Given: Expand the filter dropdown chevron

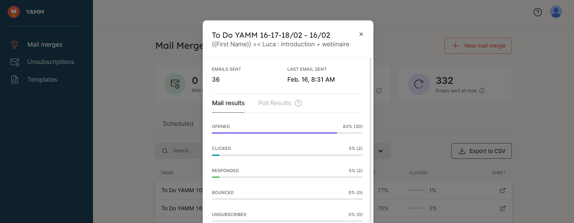Looking at the screenshot, I should 381,151.
